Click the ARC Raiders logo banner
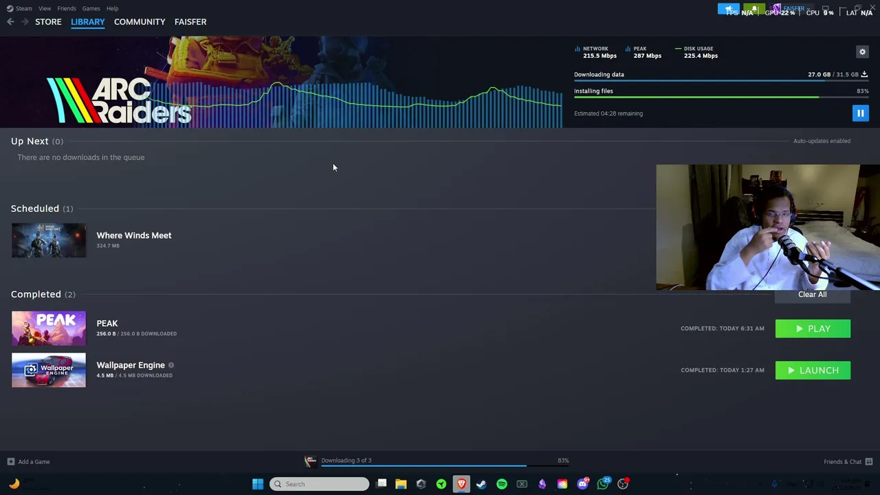 pos(119,100)
